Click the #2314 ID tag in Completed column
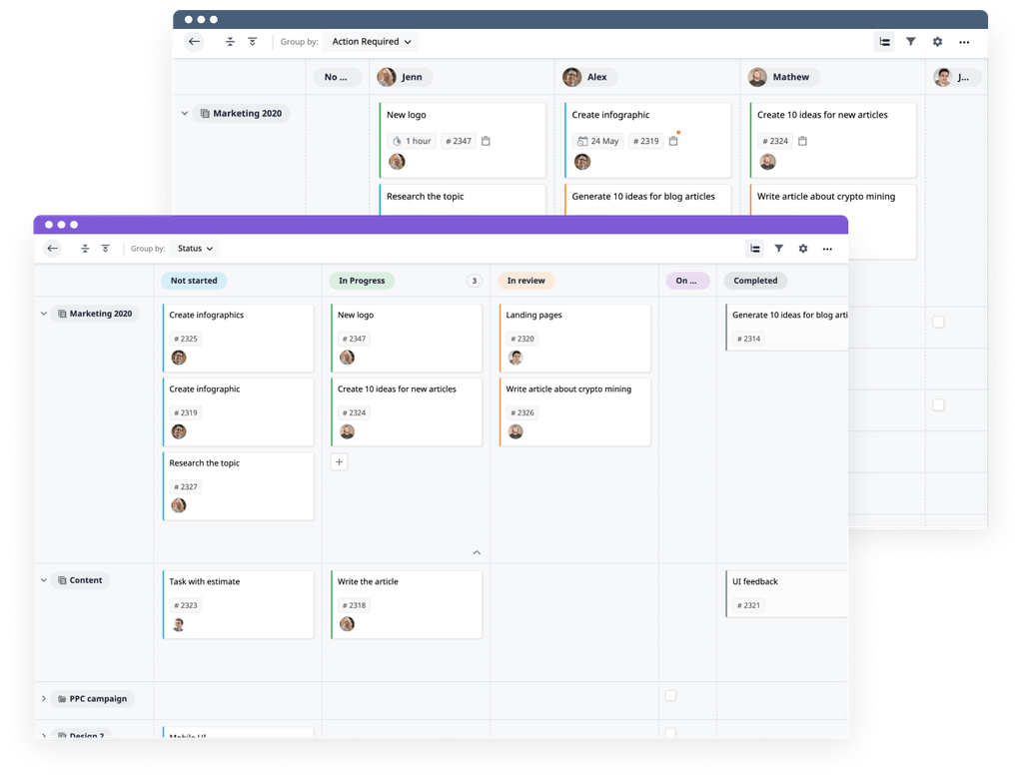This screenshot has width=1023, height=778. 749,340
